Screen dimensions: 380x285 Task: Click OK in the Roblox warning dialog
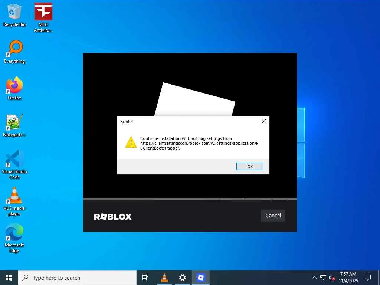250,167
